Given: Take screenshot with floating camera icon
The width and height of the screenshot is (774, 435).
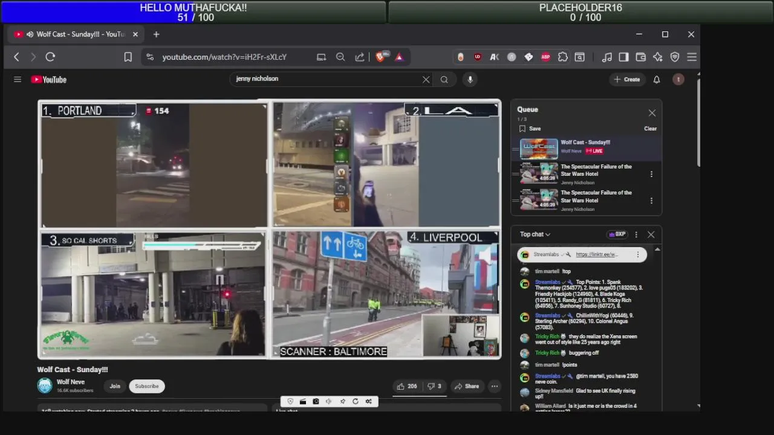Looking at the screenshot, I should 316,401.
